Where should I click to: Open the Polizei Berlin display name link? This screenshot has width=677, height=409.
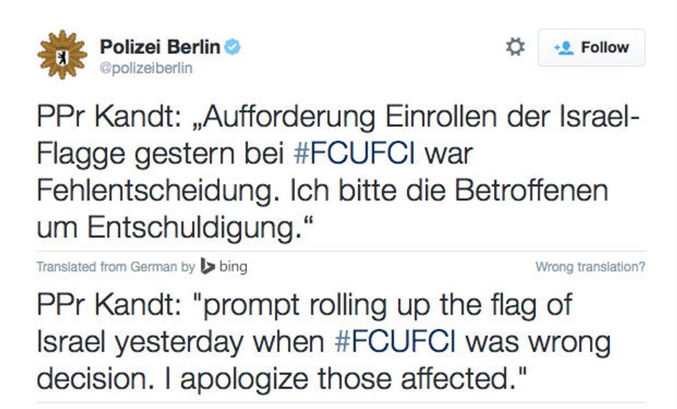(x=160, y=47)
